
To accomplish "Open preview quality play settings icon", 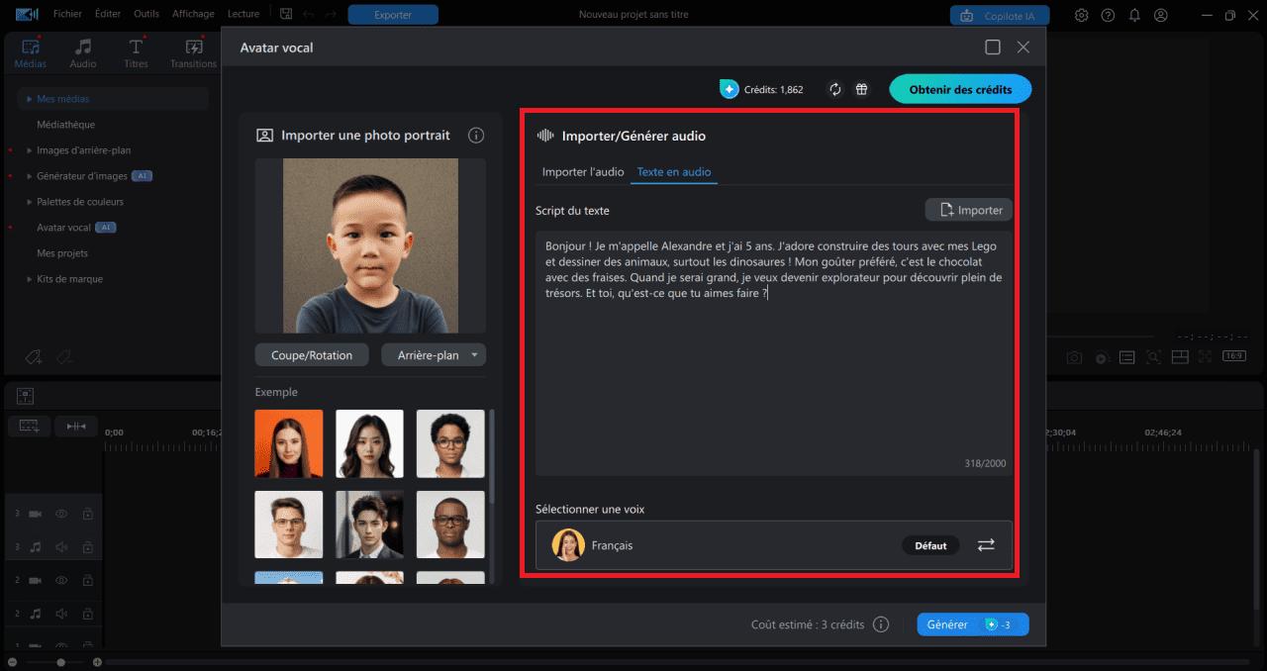I will point(1101,357).
